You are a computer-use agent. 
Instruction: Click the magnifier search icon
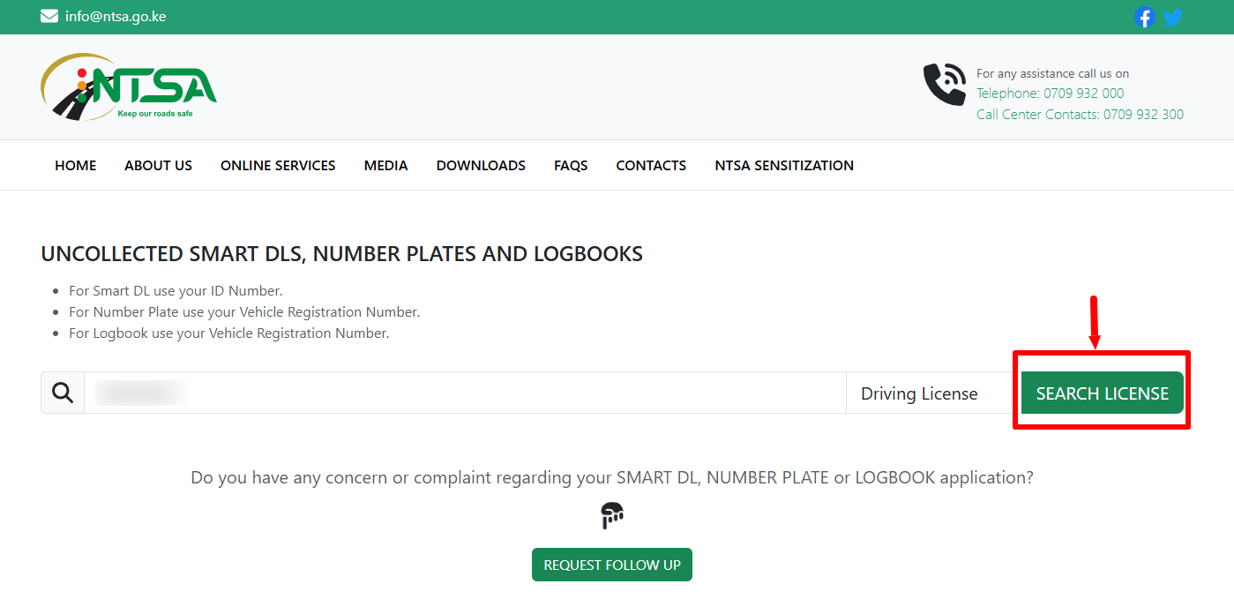[63, 393]
